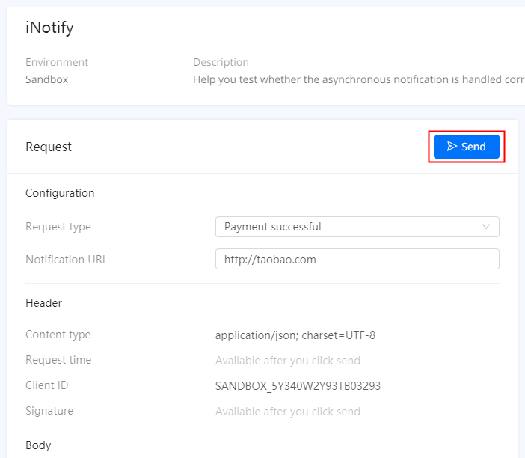Screen dimensions: 525x458
Task: Click the chevron arrow in Request type field
Action: [x=486, y=227]
